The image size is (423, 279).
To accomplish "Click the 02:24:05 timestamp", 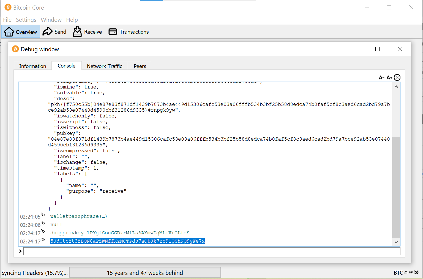I will 30,217.
